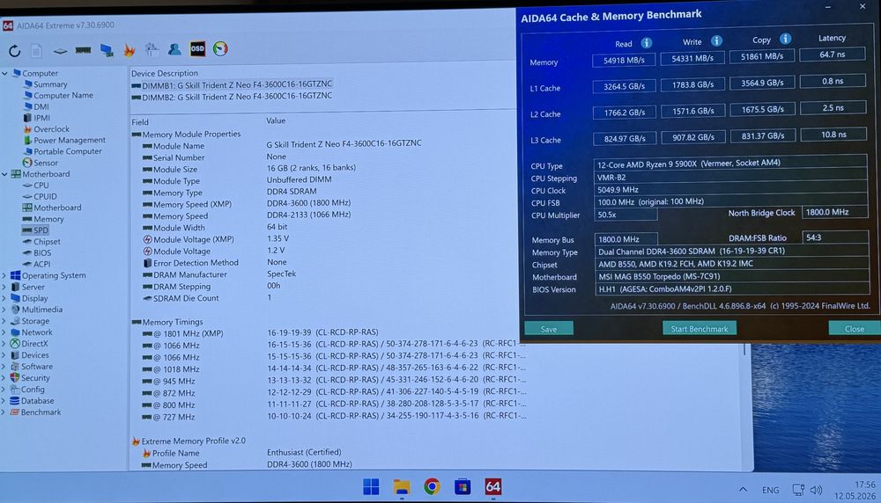This screenshot has height=503, width=881.
Task: Click the Field column header
Action: tap(140, 121)
